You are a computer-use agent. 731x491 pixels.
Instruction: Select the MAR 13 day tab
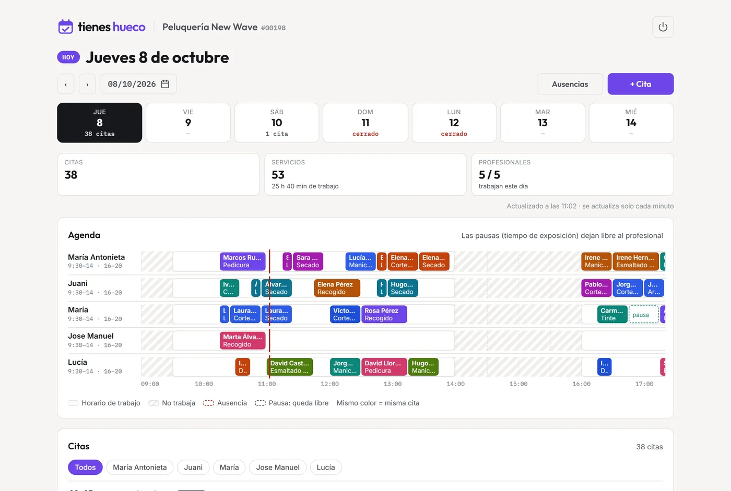[x=543, y=123]
